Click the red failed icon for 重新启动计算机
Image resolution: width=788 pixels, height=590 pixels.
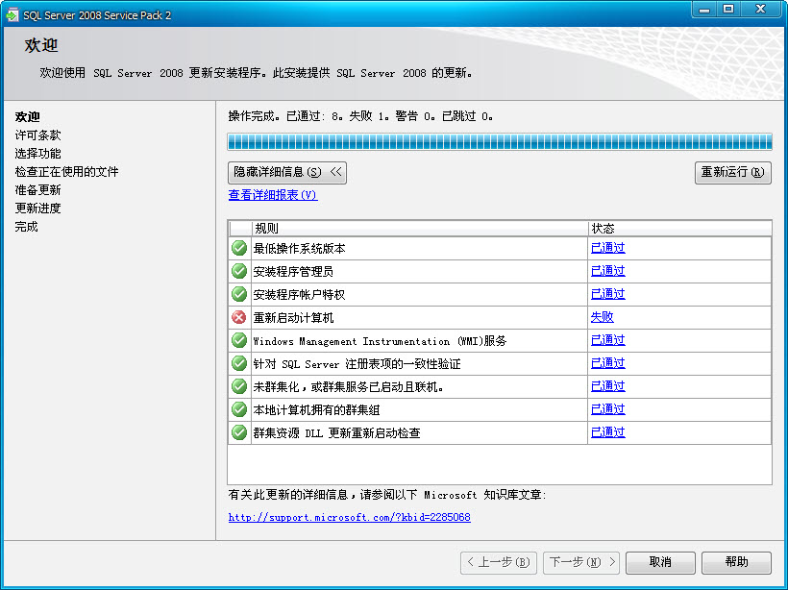click(239, 317)
